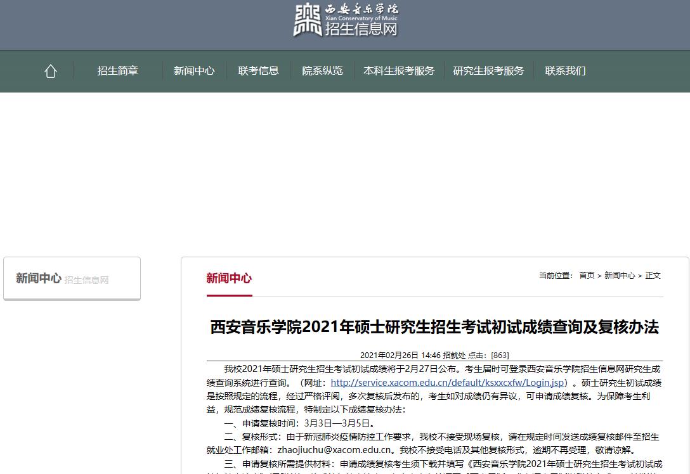The height and width of the screenshot is (474, 690).
Task: Open the 联考信息 navigation item
Action: (x=258, y=71)
